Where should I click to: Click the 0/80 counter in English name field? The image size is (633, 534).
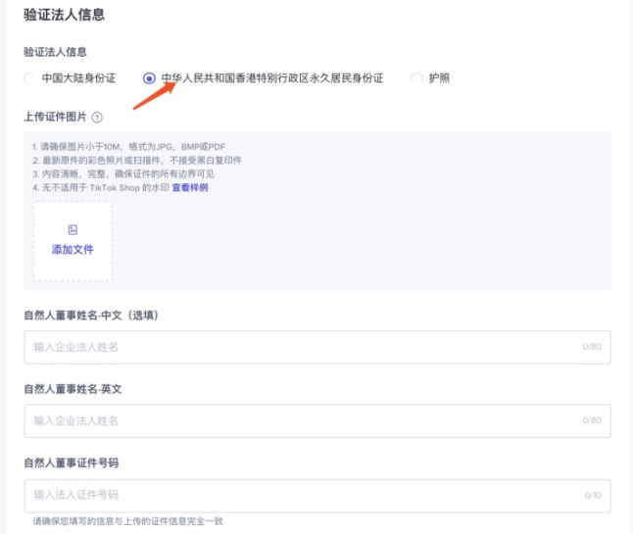[x=591, y=420]
